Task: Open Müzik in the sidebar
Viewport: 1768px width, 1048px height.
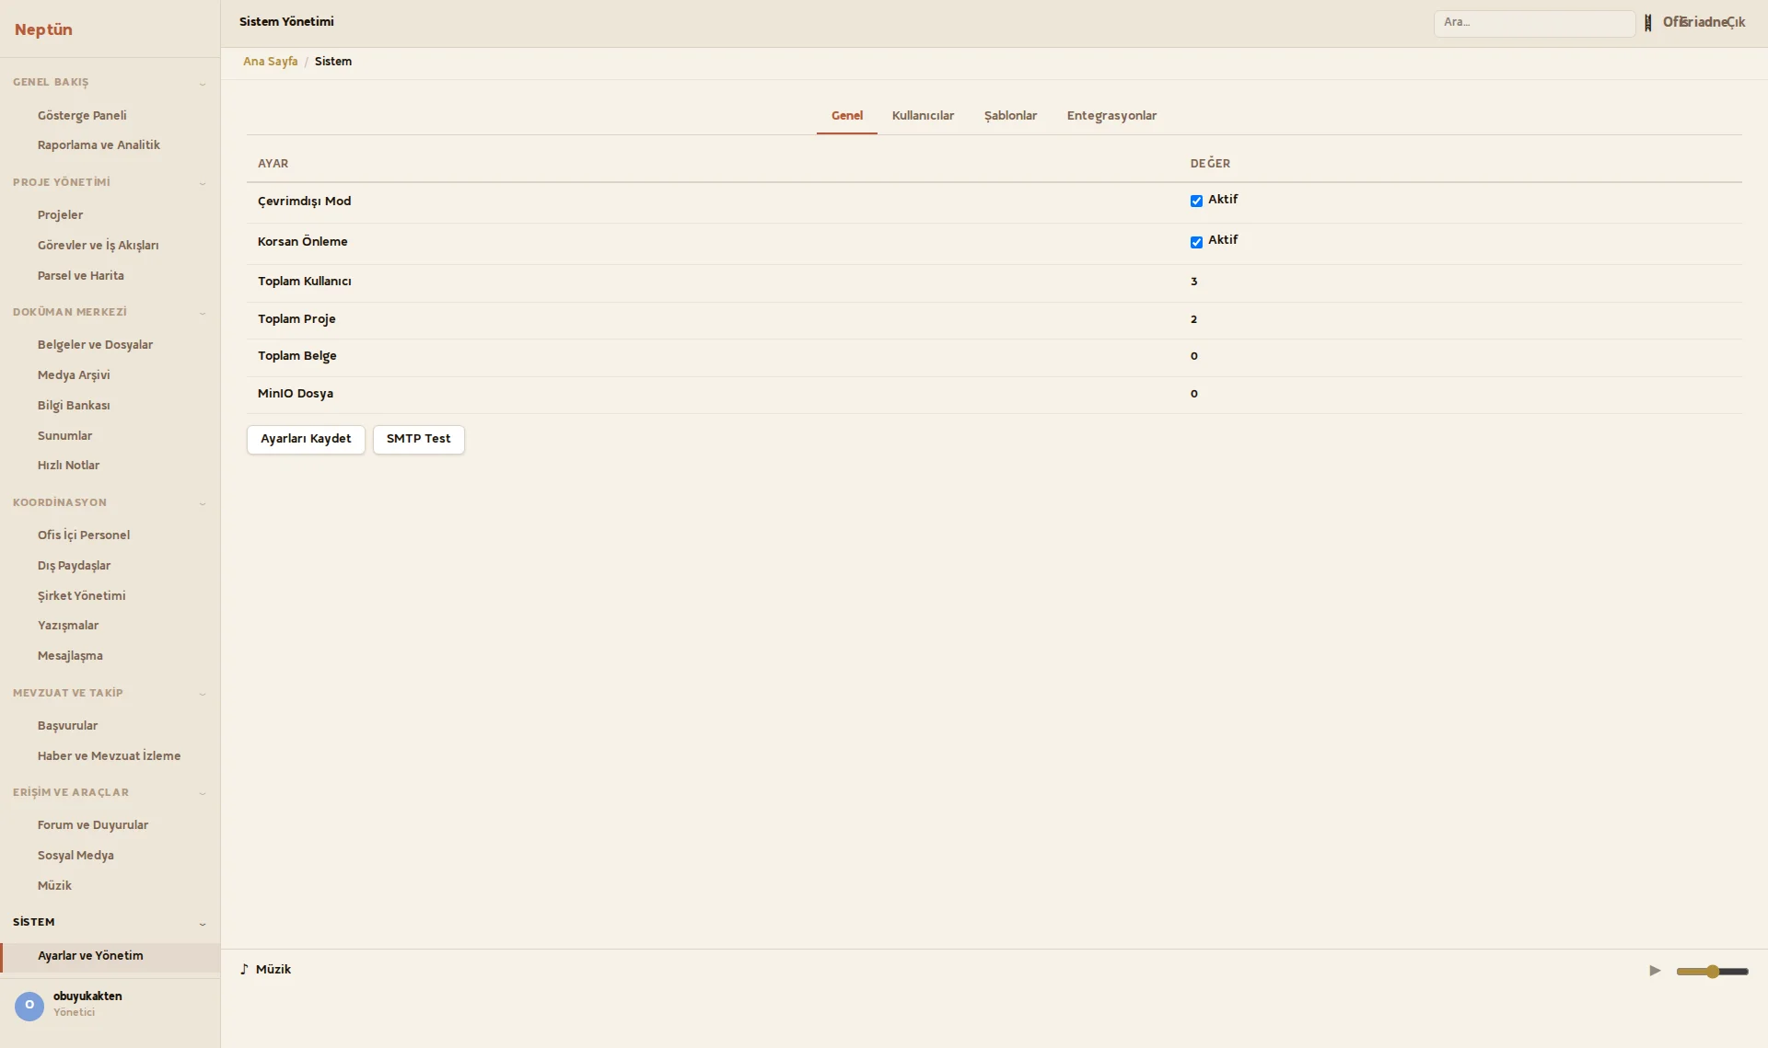Action: point(54,886)
